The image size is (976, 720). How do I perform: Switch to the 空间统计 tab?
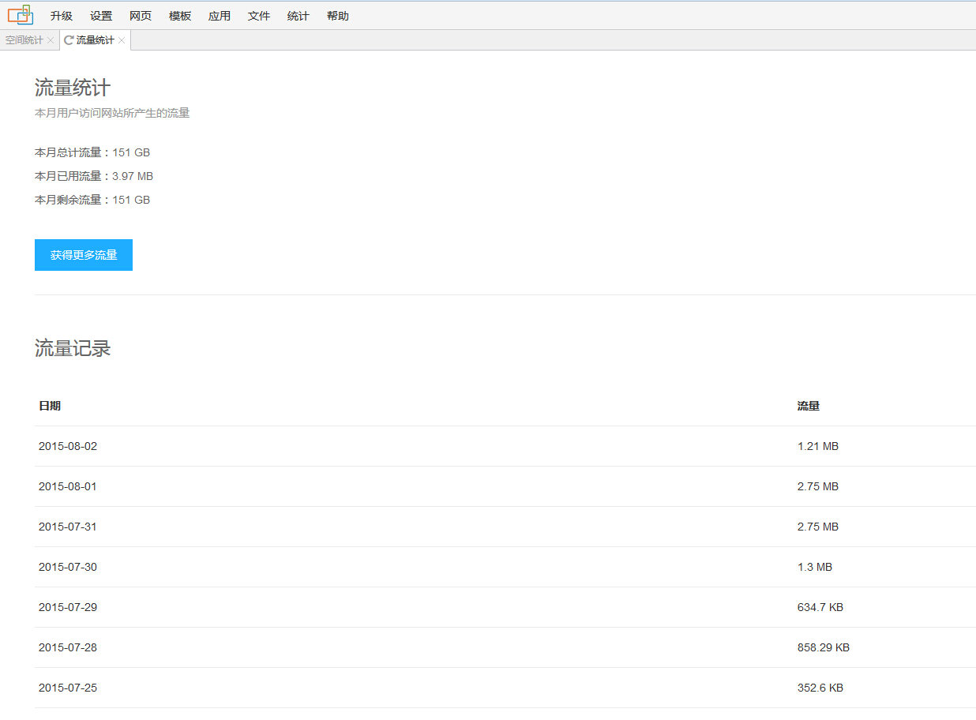pos(24,40)
